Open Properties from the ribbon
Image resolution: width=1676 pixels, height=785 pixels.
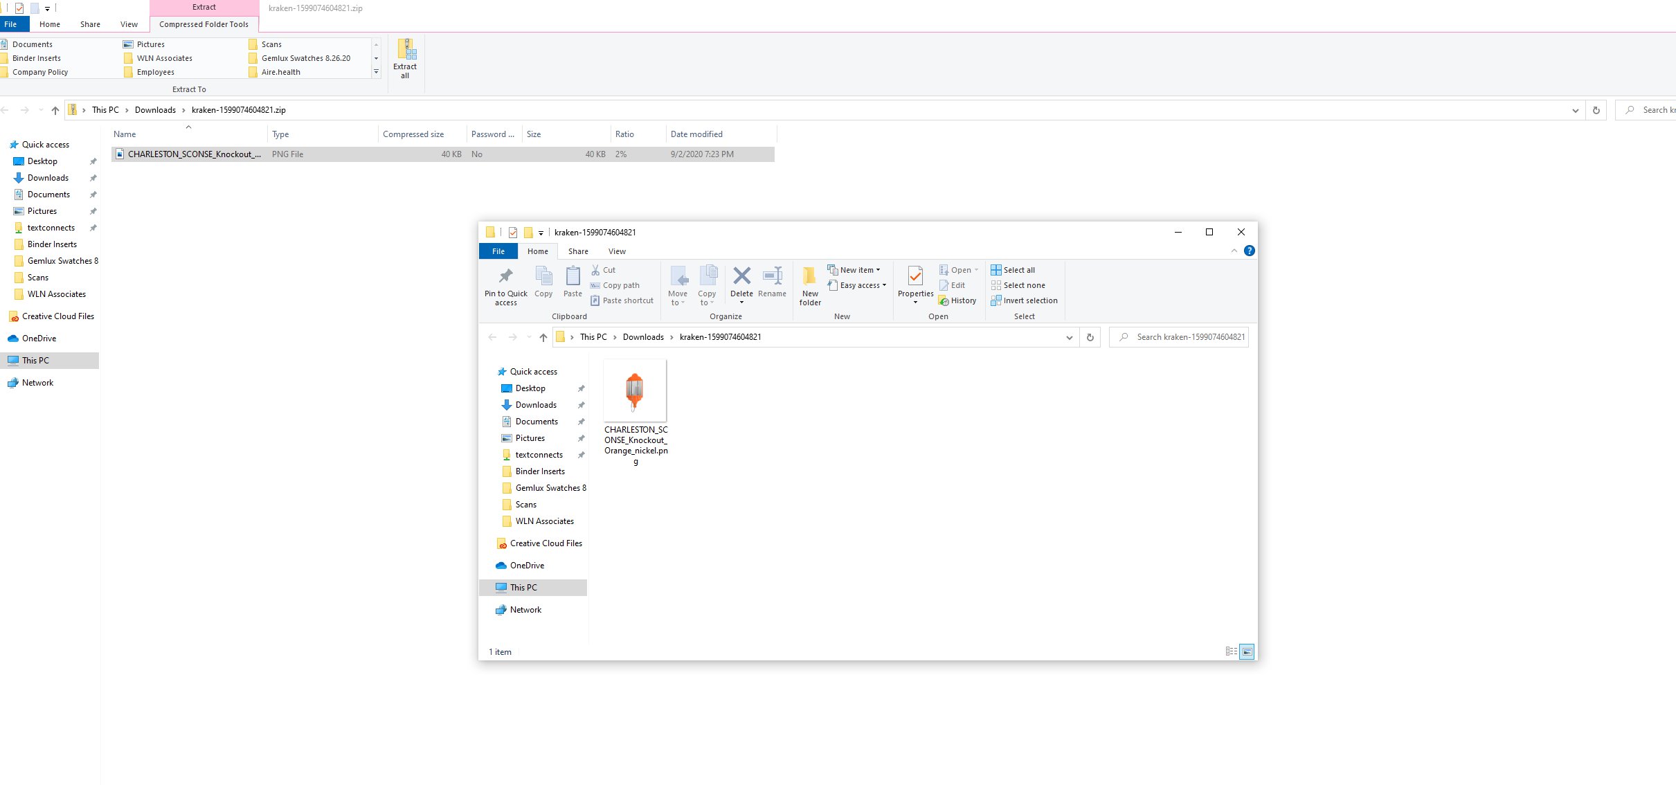[x=915, y=277]
